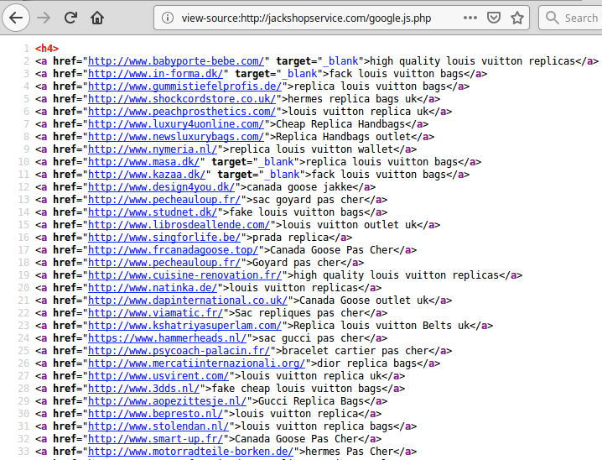The height and width of the screenshot is (460, 602).
Task: Click text 'louis vuitton outlet uk'
Action: tap(350, 225)
